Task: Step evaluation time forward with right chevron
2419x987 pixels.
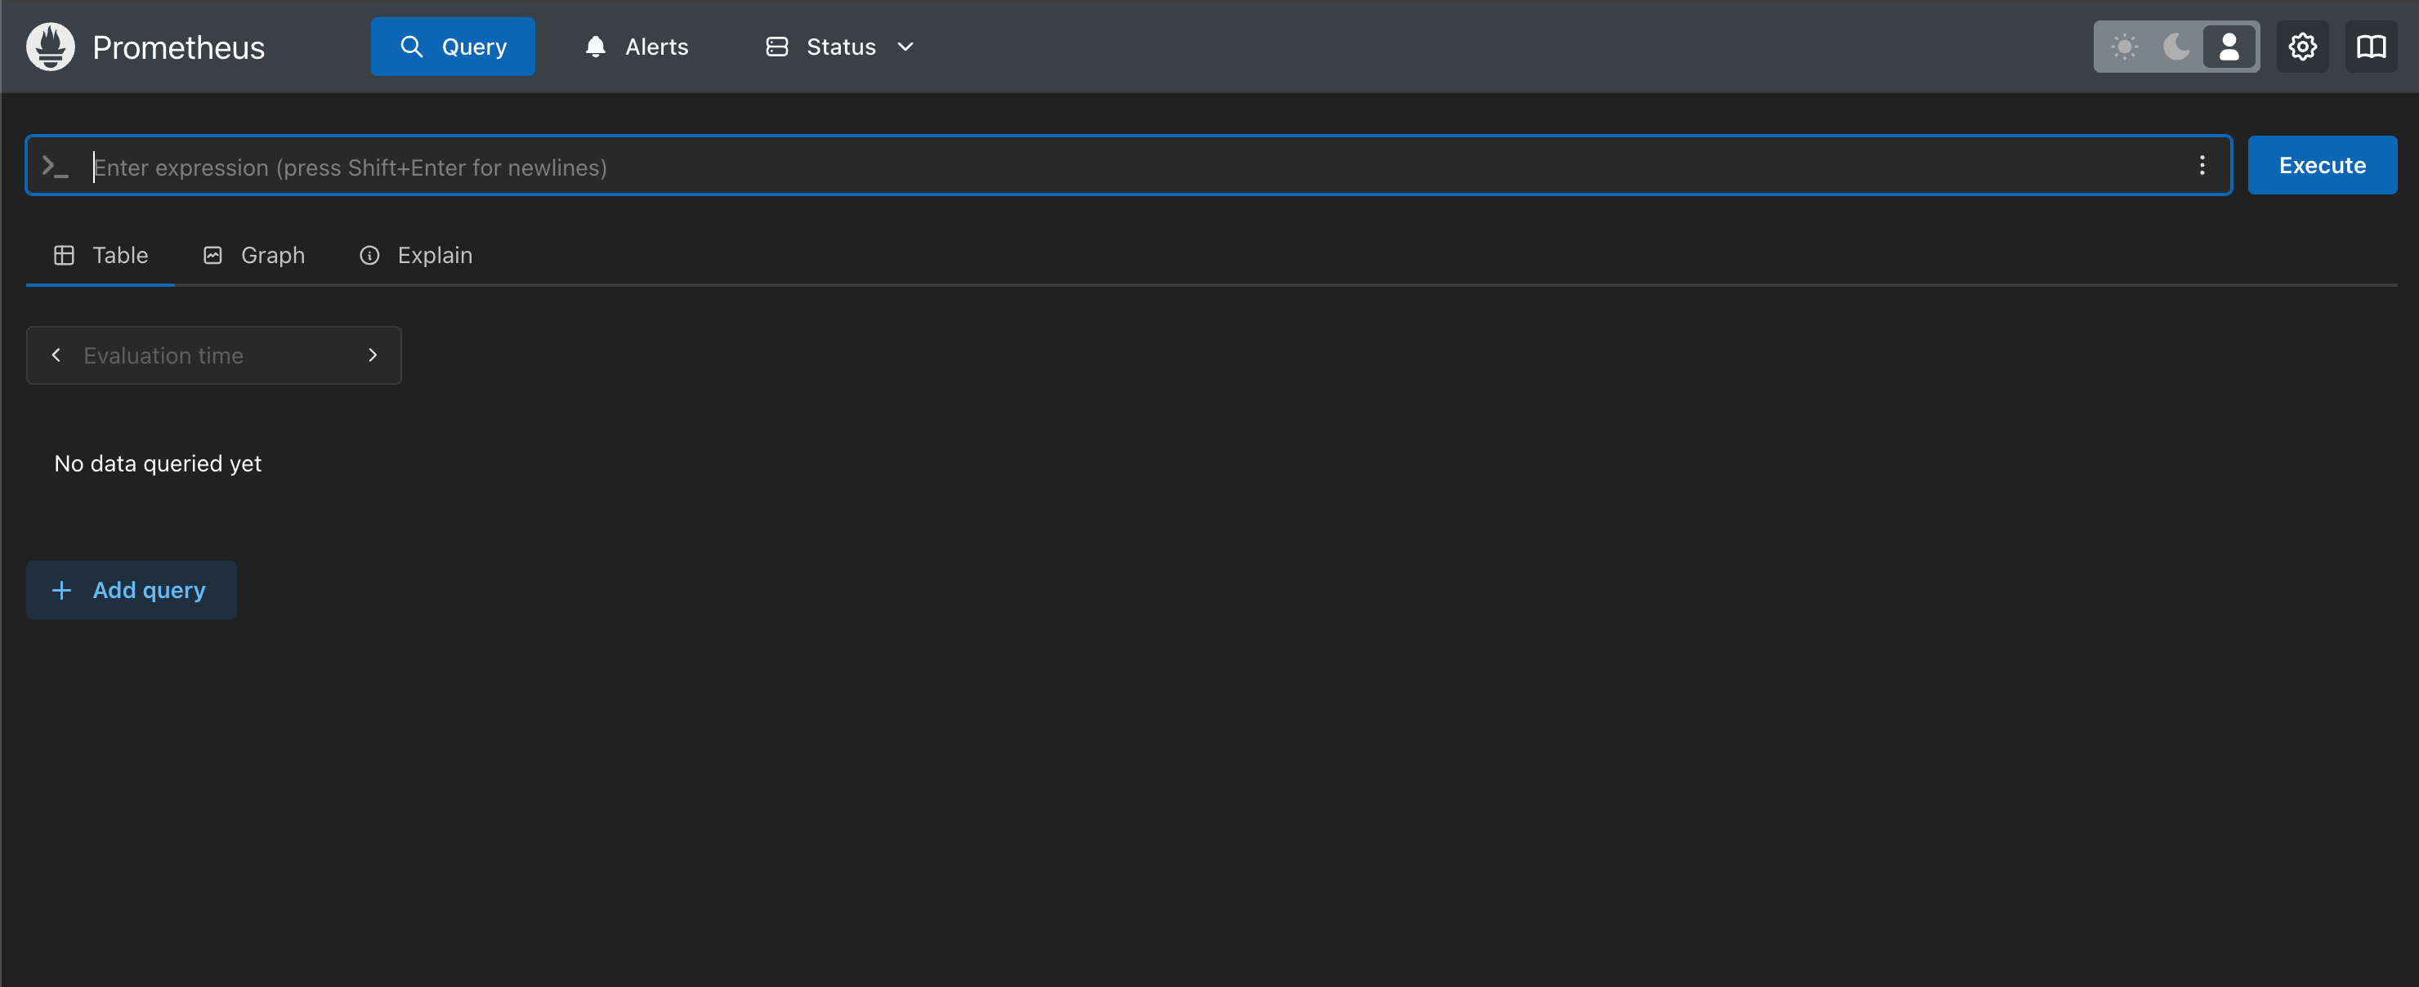Action: [x=373, y=355]
